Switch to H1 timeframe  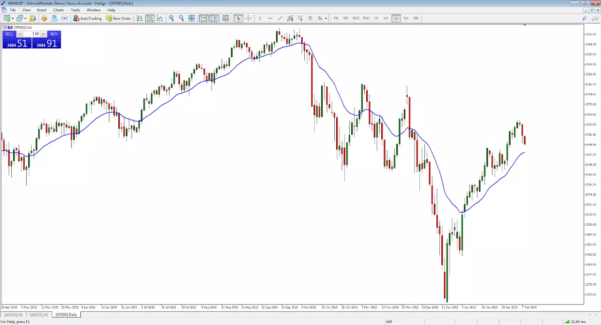(376, 18)
